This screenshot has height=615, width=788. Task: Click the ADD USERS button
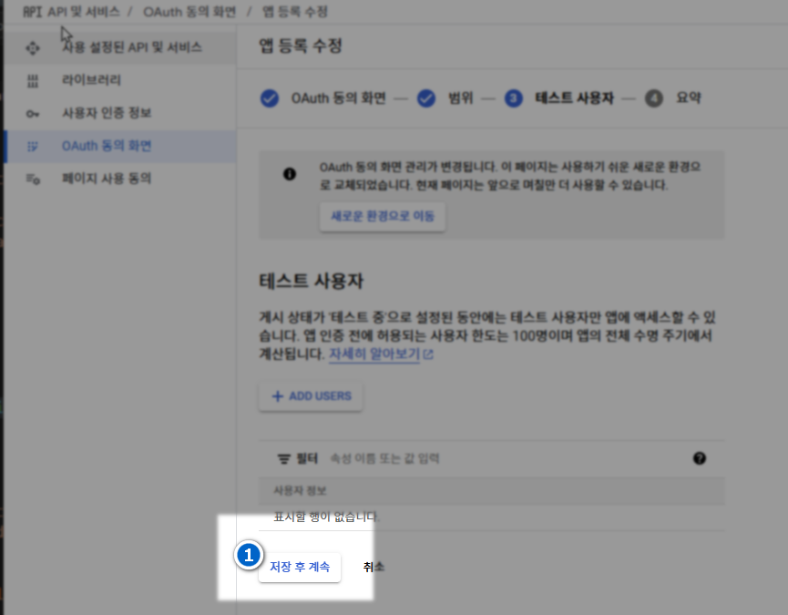point(311,397)
